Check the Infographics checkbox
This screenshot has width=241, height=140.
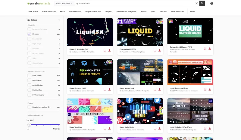click(29, 39)
